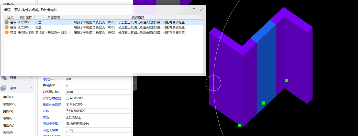
Task: Select 墙面(W) in component list
Action: [x=8, y=126]
